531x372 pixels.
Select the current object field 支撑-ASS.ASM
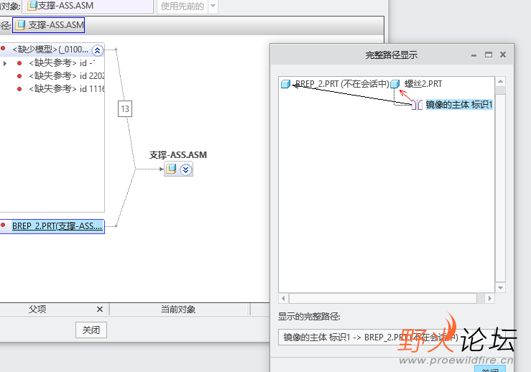click(88, 6)
